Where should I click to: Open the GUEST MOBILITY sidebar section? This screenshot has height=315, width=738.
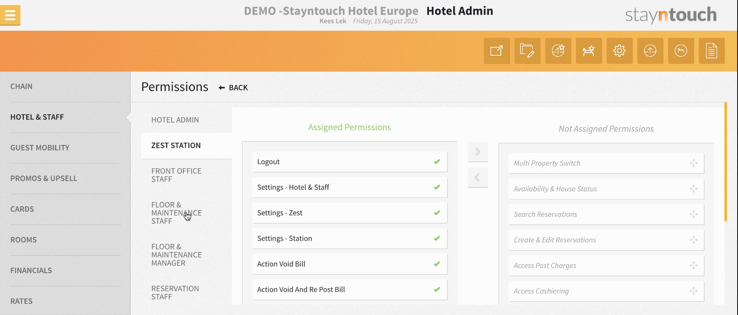click(x=40, y=148)
